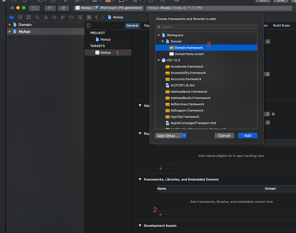
Task: Select AdSupport.framework
Action: pyautogui.click(x=206, y=110)
